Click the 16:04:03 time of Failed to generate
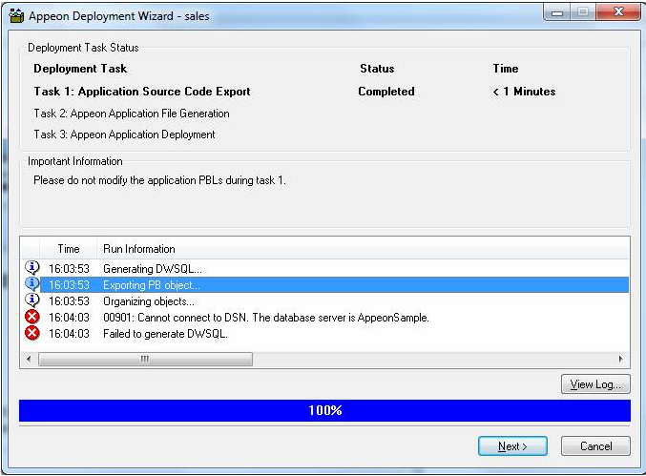Image resolution: width=646 pixels, height=476 pixels. click(x=69, y=334)
